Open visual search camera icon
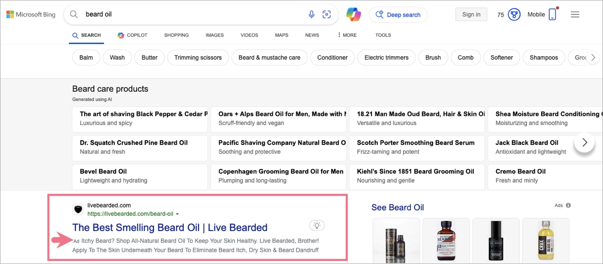This screenshot has height=264, width=603. point(327,15)
